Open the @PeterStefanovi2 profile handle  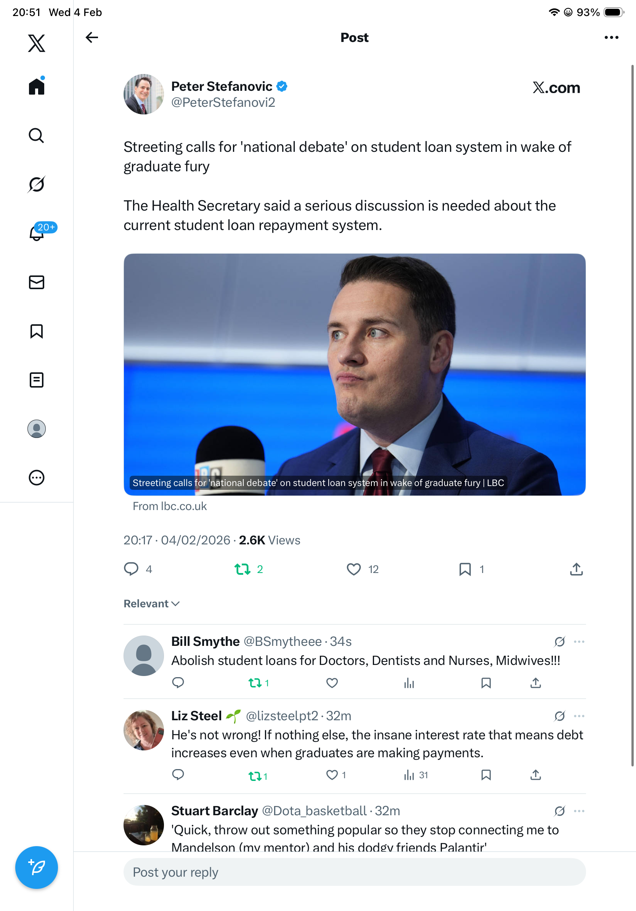223,102
